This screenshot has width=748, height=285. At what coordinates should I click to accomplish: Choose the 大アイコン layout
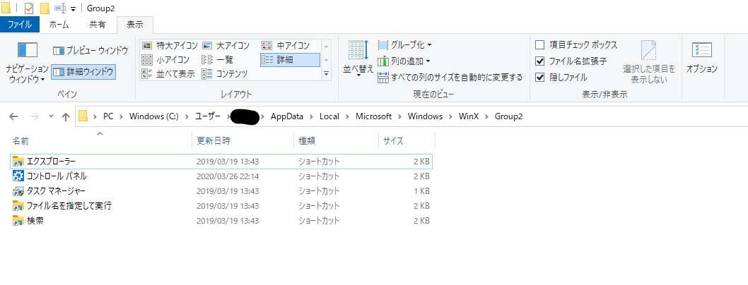coord(226,46)
